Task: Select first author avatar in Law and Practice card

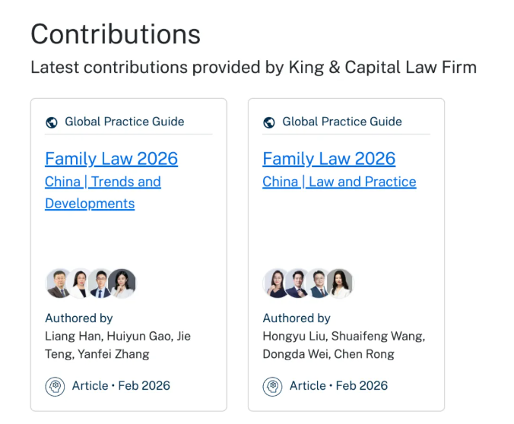Action: pos(276,283)
